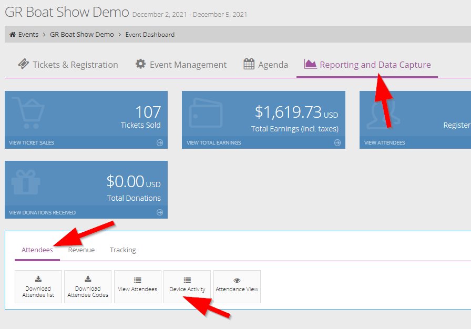Switch to the Tickets & Registration tab
The image size is (471, 329).
[x=68, y=65]
